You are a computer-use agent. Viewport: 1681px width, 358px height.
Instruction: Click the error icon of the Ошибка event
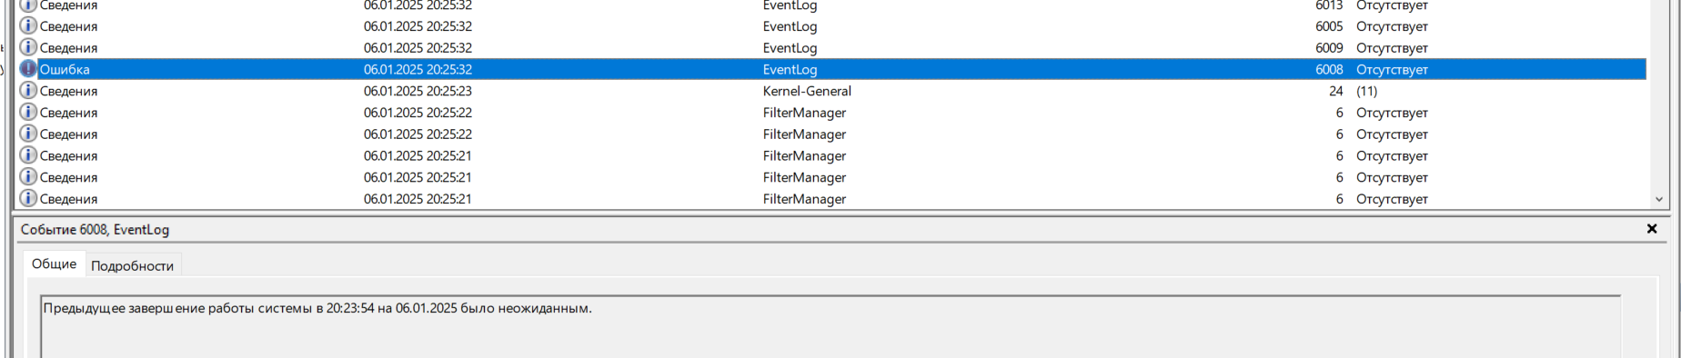pos(28,69)
